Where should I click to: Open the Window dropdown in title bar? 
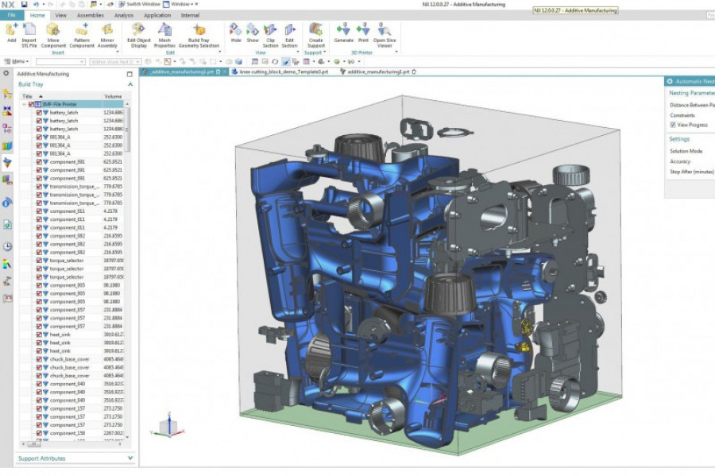181,4
